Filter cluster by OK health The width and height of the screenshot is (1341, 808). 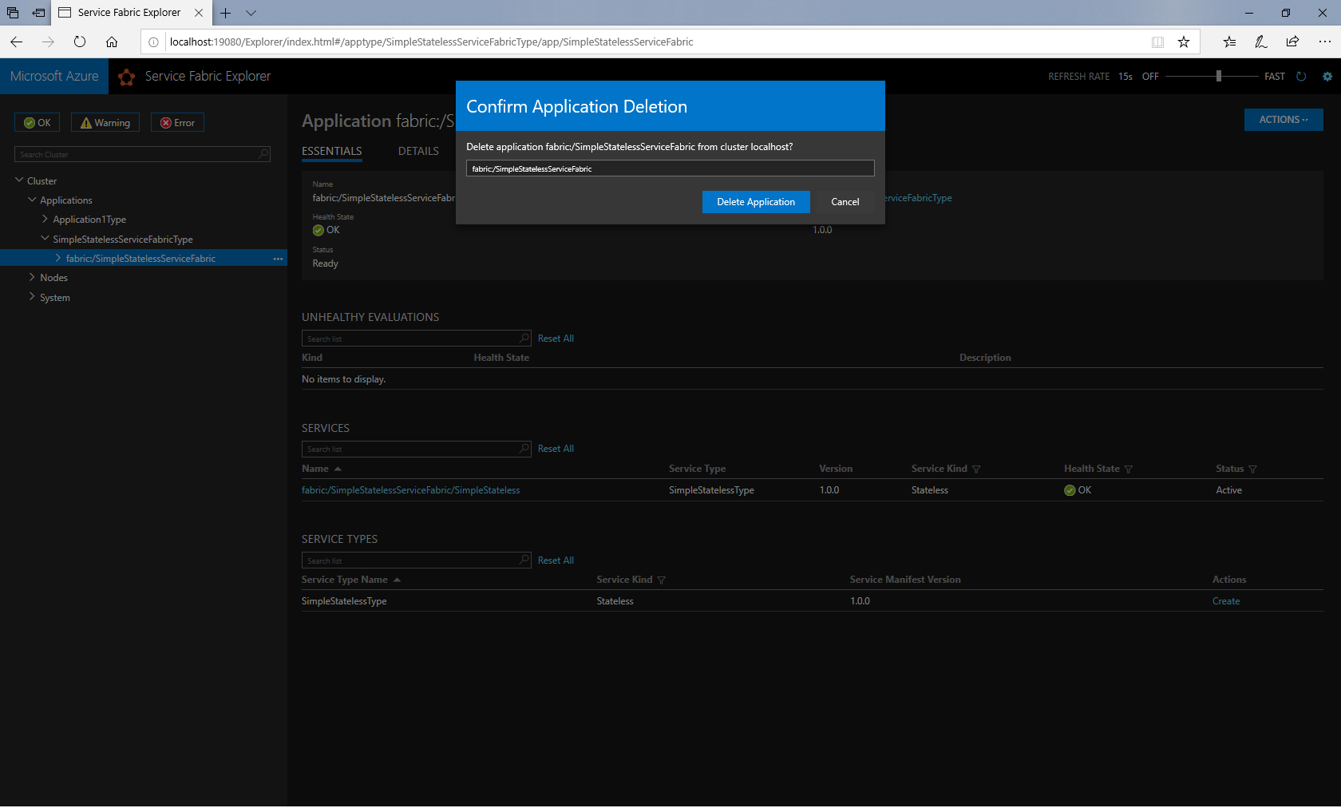tap(37, 122)
